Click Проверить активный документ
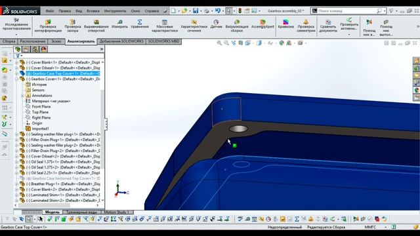 click(x=349, y=25)
